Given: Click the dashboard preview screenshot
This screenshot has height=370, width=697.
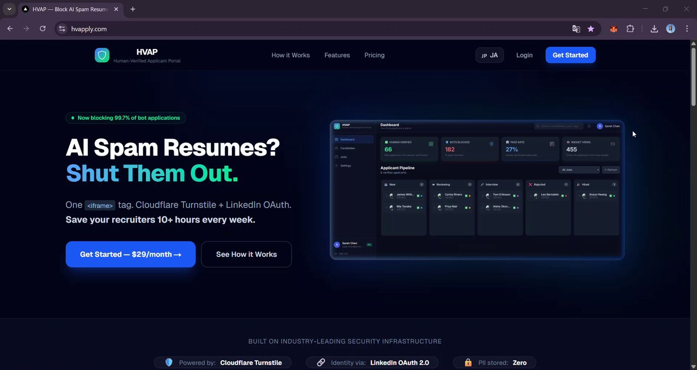Looking at the screenshot, I should click(x=477, y=189).
